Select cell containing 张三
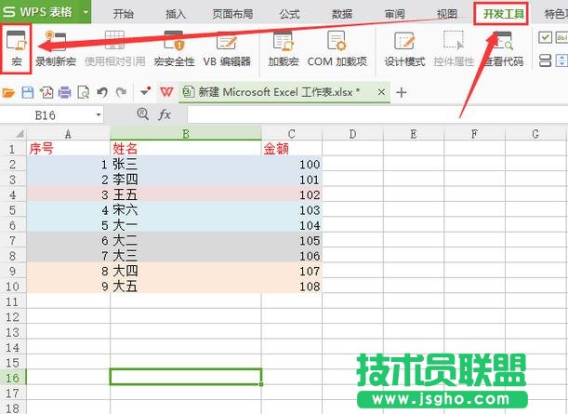Viewport: 568px width, 414px height. coord(185,164)
